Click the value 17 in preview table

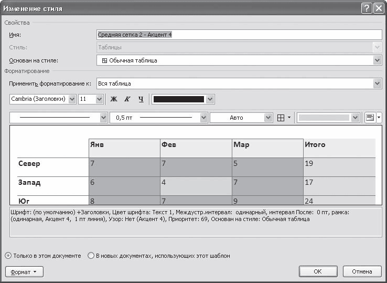309,182
